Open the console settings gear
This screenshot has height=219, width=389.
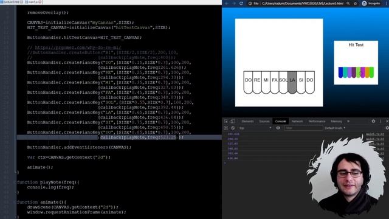[387, 128]
